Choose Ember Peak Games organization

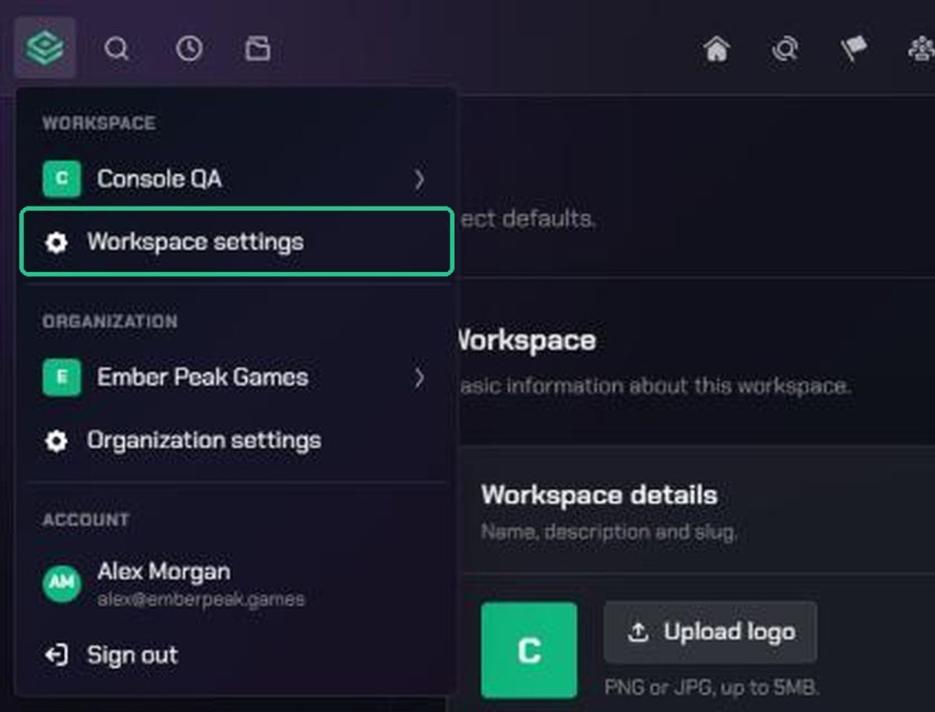pos(236,378)
